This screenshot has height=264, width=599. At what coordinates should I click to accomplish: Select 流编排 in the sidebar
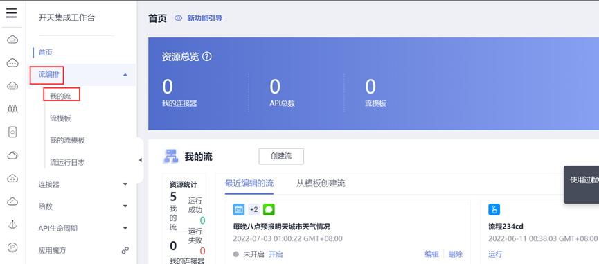point(49,75)
